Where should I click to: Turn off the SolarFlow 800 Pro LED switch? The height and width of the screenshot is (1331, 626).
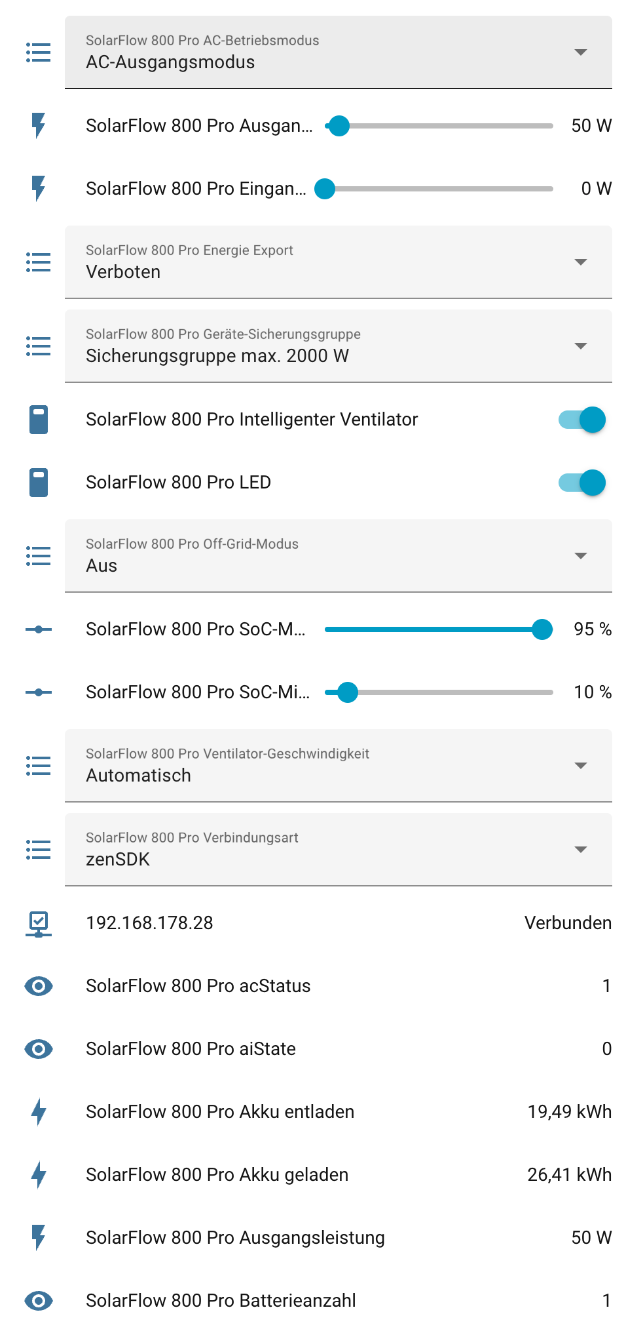(x=581, y=483)
